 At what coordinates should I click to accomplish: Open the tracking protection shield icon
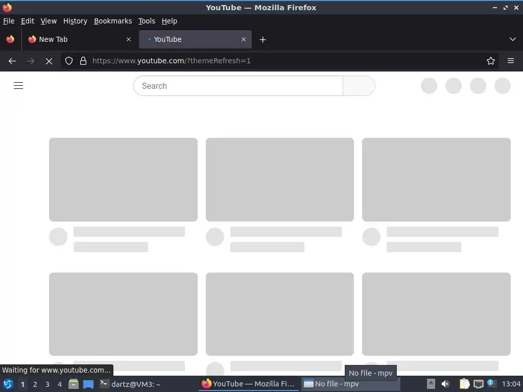click(69, 61)
